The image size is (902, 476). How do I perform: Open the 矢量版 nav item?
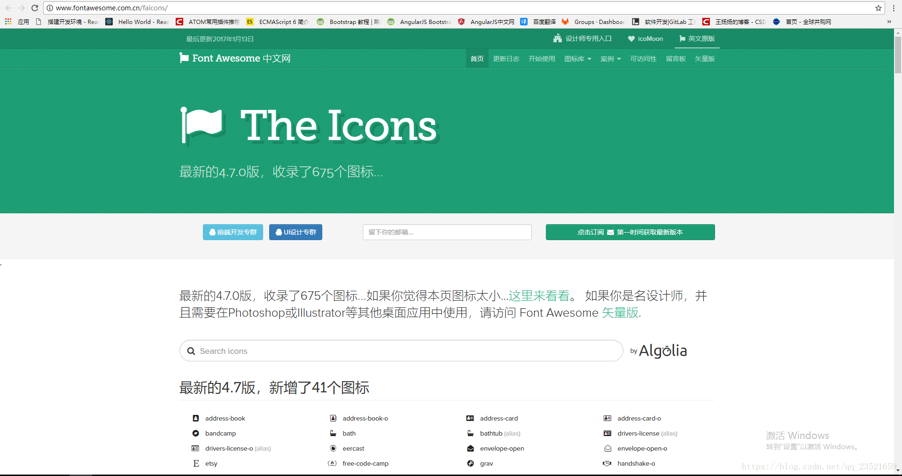point(705,59)
